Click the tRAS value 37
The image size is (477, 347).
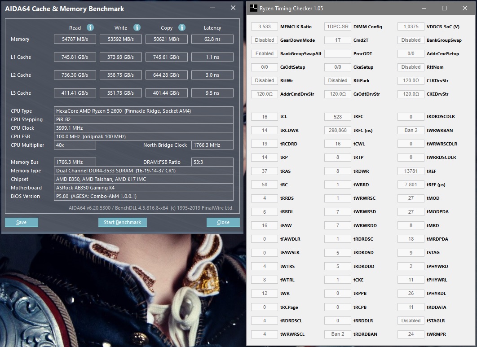click(x=265, y=171)
